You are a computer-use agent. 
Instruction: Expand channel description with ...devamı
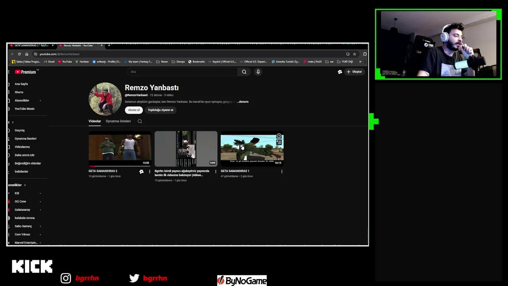(242, 102)
